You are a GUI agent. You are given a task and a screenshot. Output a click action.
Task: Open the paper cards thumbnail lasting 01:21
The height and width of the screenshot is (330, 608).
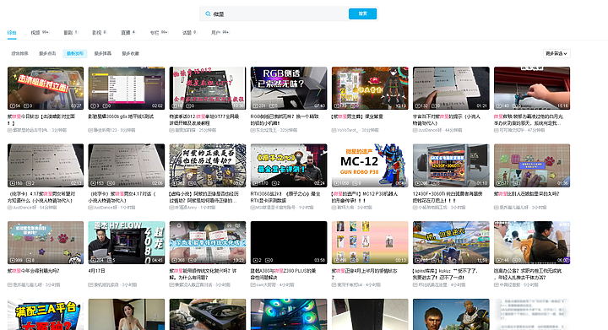click(451, 88)
